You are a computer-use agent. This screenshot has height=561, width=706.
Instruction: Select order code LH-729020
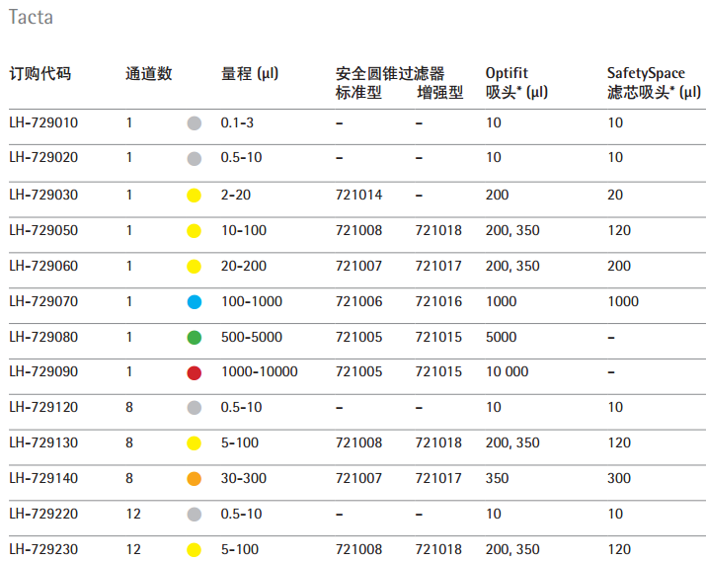coord(43,158)
